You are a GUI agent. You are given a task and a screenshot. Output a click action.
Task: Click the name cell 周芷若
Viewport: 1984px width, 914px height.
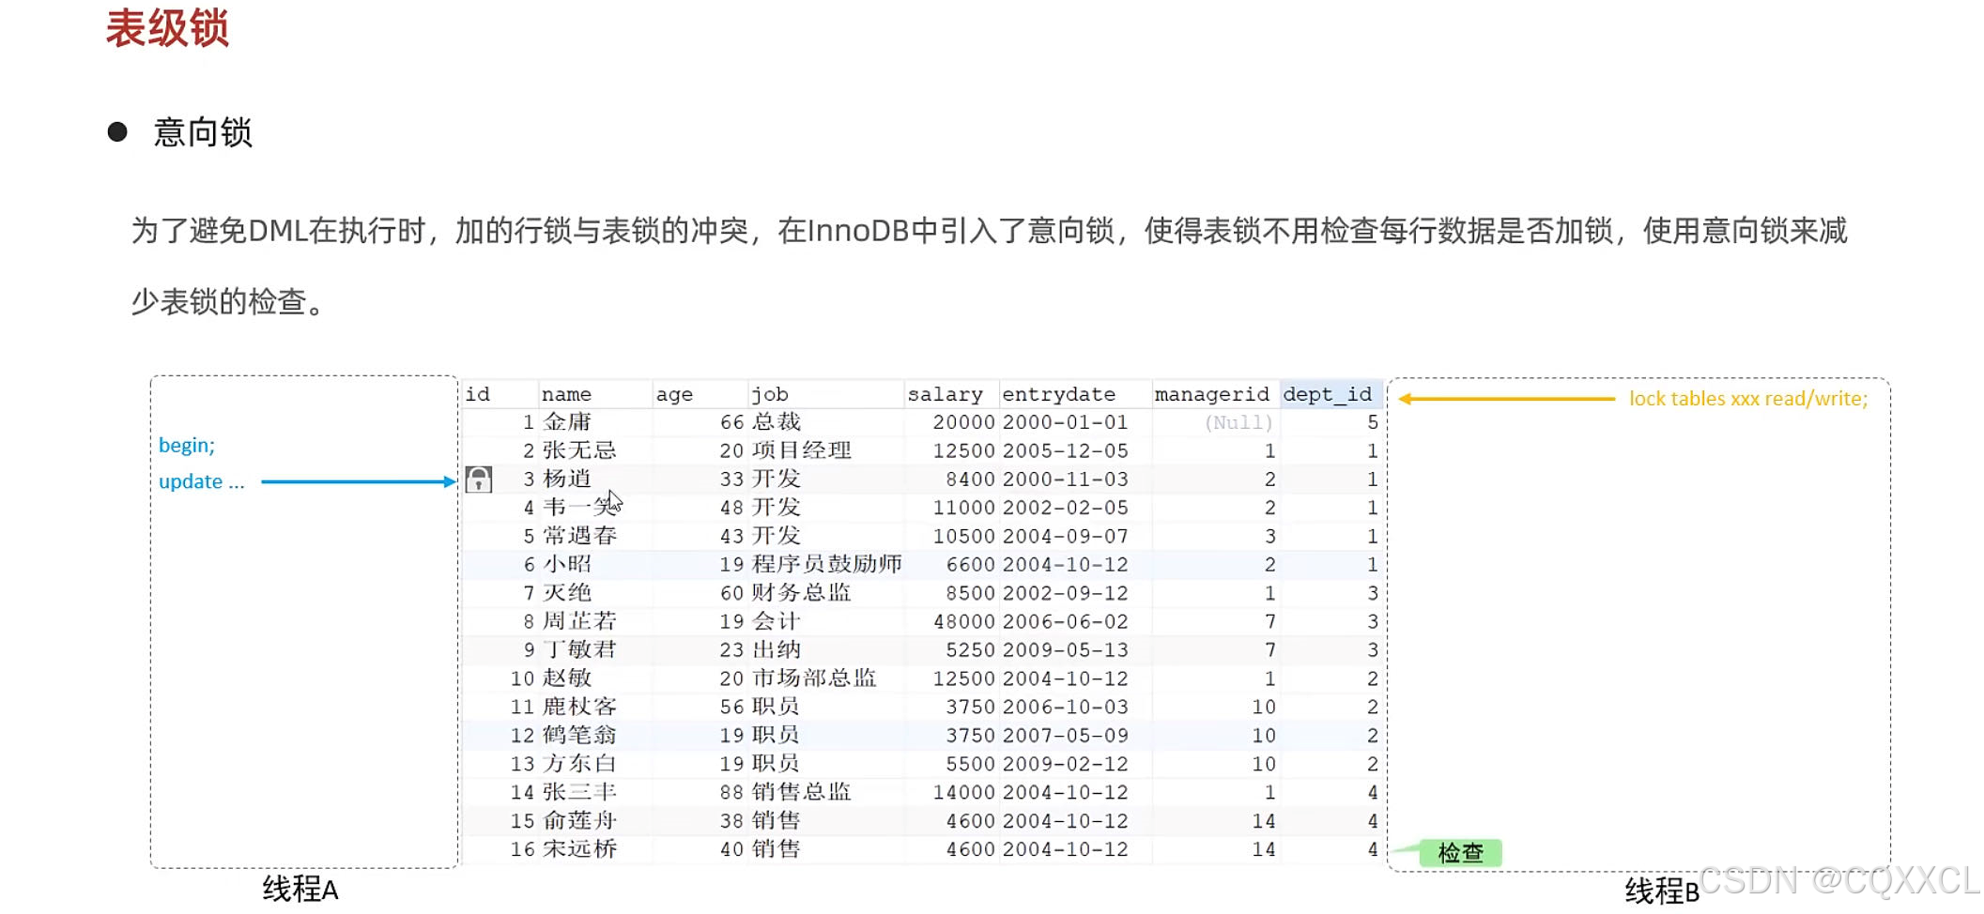pos(579,621)
